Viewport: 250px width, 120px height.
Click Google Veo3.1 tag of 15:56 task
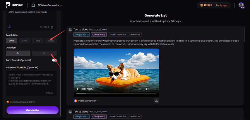[x=82, y=117]
